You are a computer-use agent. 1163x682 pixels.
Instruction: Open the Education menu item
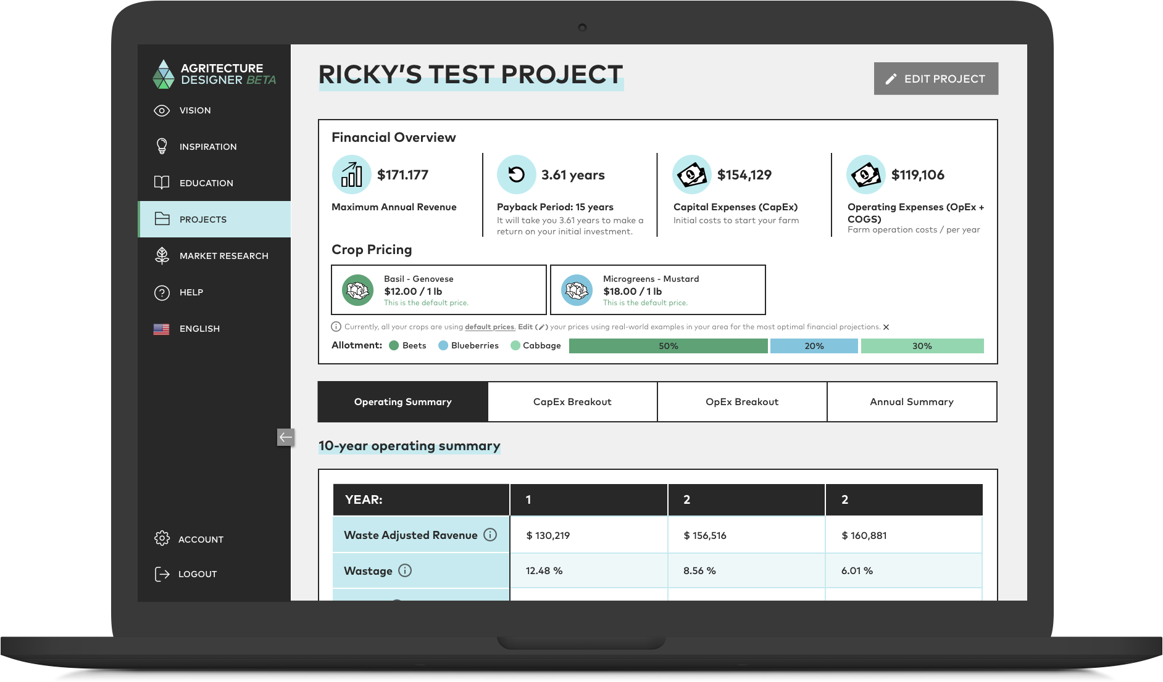click(x=214, y=183)
